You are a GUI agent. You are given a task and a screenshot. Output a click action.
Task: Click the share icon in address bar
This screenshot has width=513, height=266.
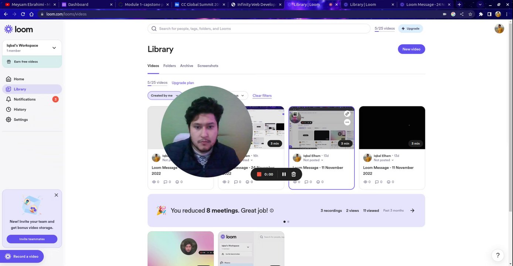[462, 14]
